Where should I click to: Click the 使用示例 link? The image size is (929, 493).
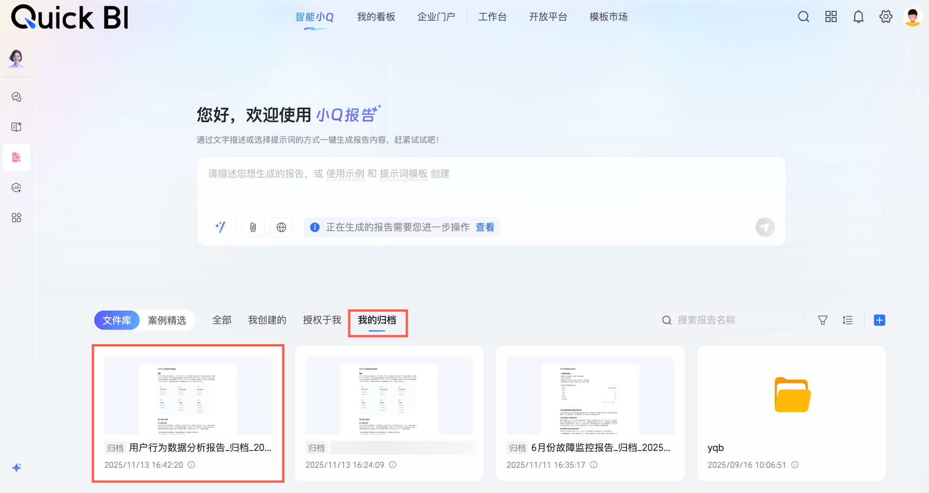pyautogui.click(x=346, y=174)
